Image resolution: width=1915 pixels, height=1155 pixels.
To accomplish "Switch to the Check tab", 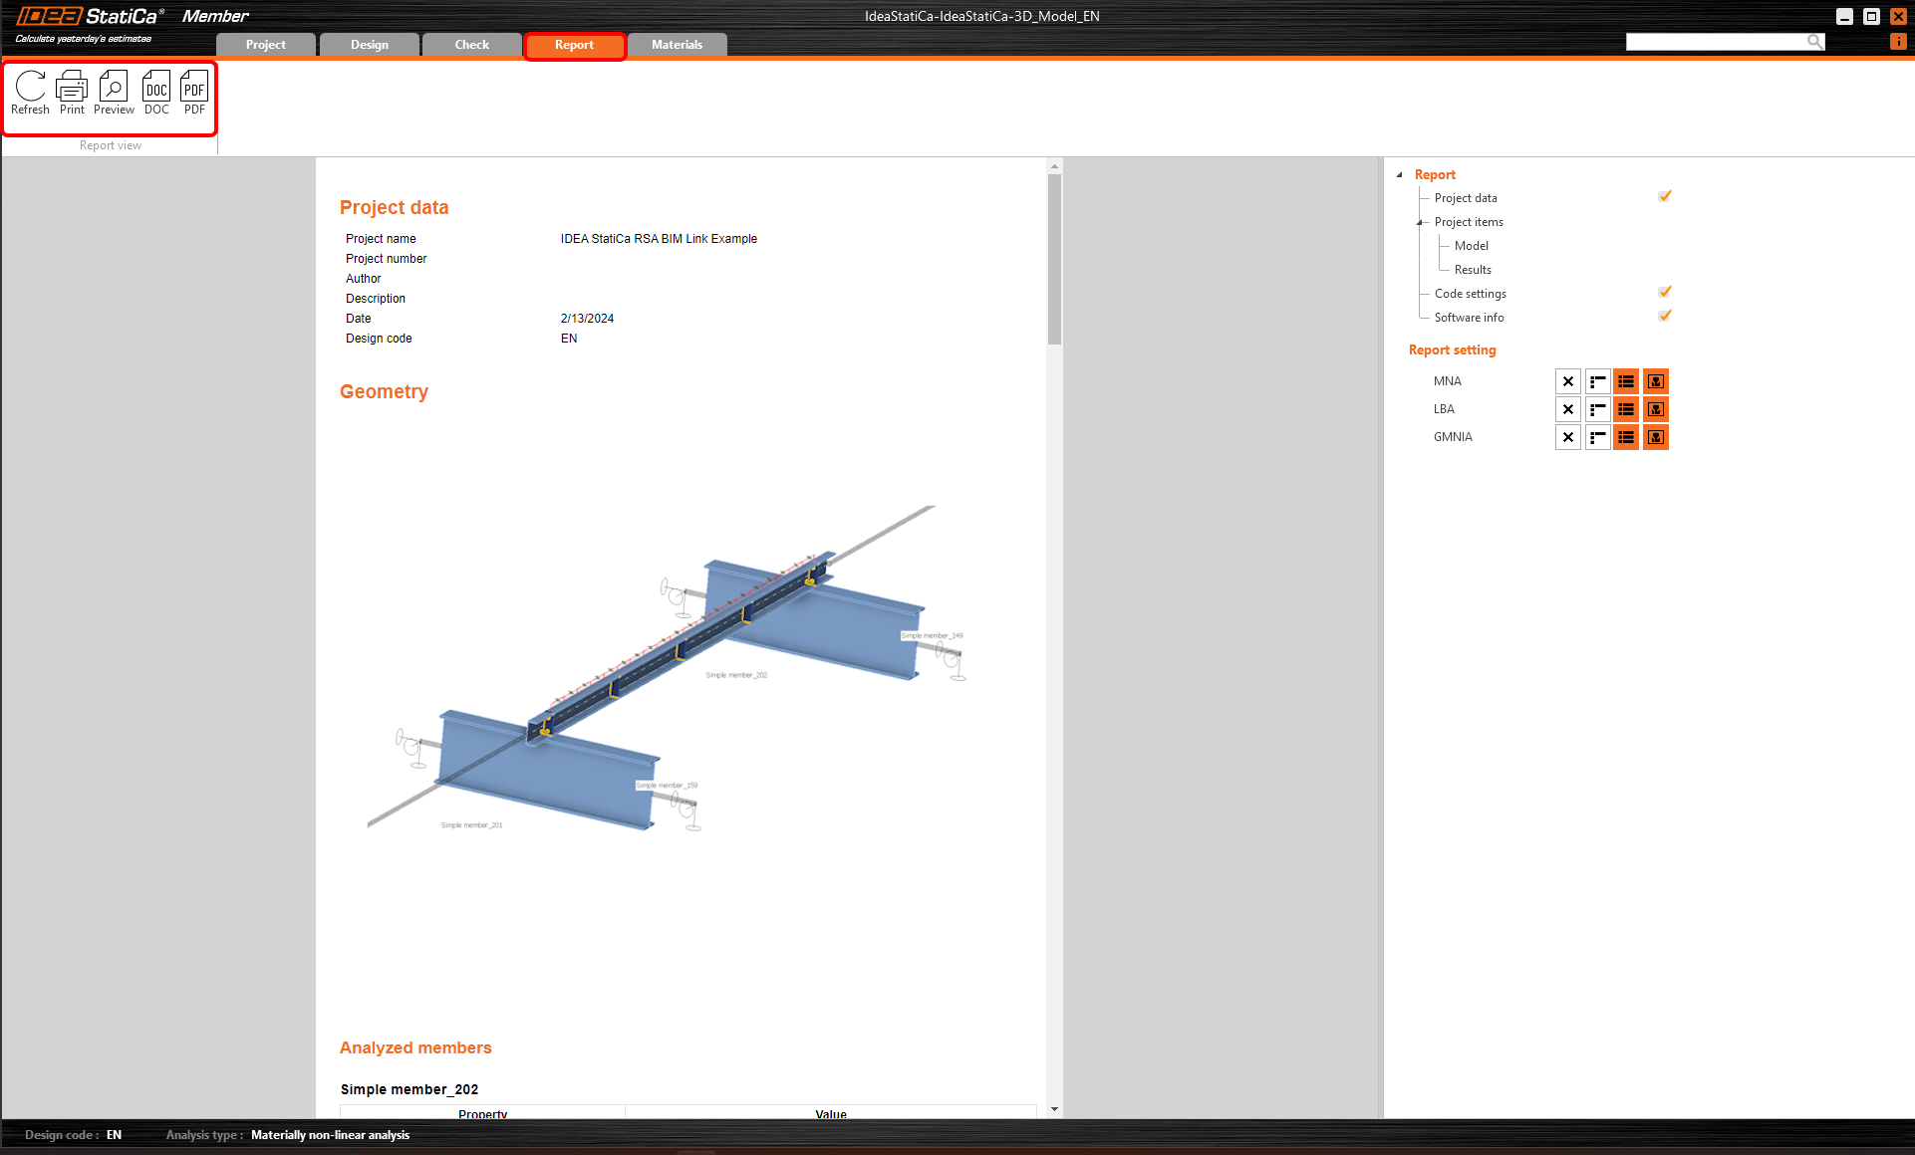I will [x=471, y=45].
